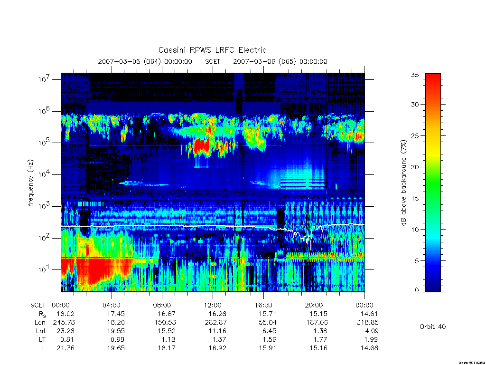Click the 'dB above background (7%)' label
Image resolution: width=486 pixels, height=365 pixels.
pyautogui.click(x=403, y=182)
